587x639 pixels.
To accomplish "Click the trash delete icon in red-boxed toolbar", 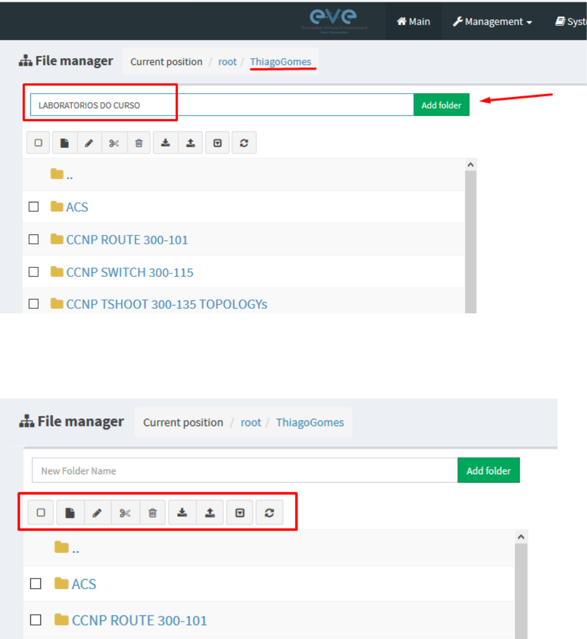I will coord(152,513).
